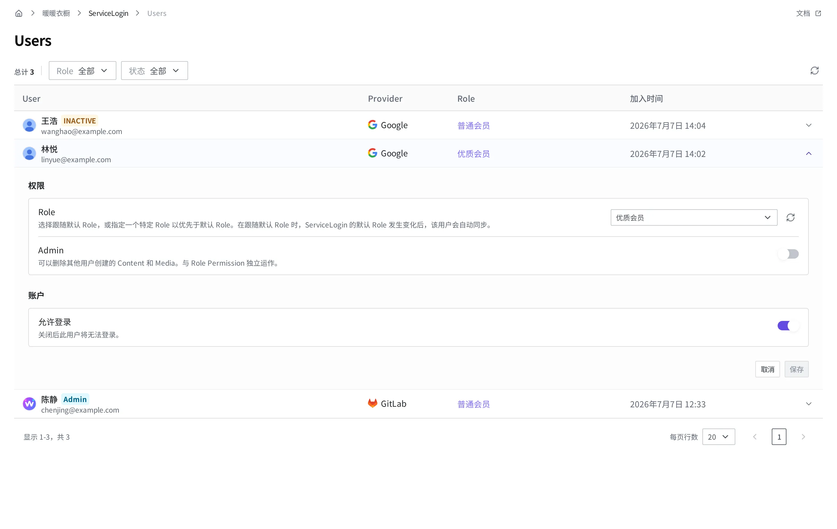The height and width of the screenshot is (529, 837).
Task: Open the 状态 filter dropdown
Action: click(x=154, y=71)
